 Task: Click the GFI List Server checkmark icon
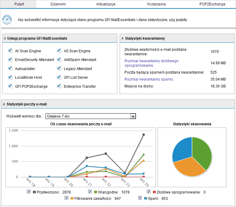(x=59, y=77)
